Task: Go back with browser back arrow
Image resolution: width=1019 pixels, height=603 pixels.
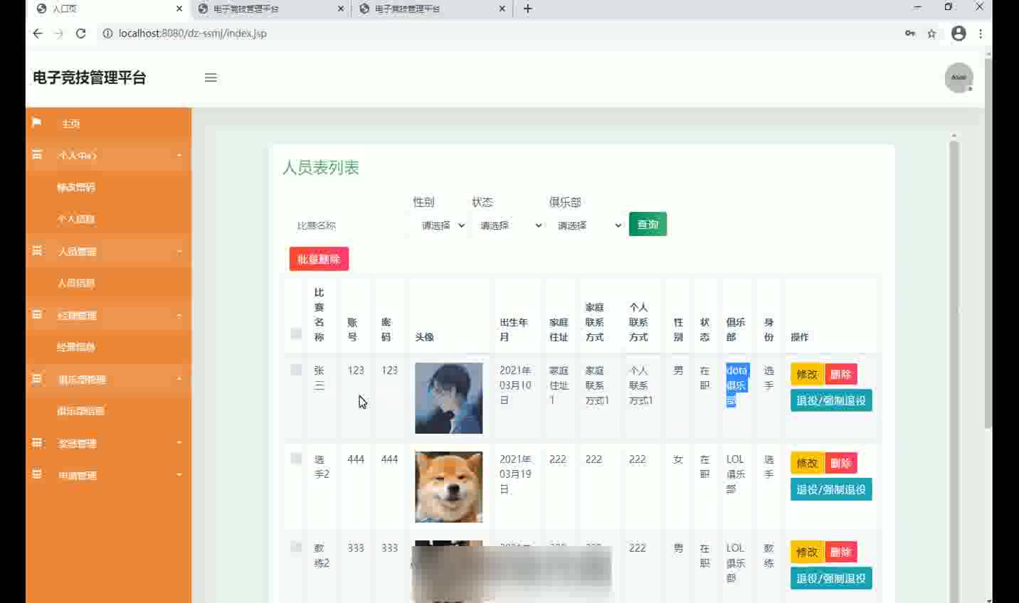Action: [38, 33]
